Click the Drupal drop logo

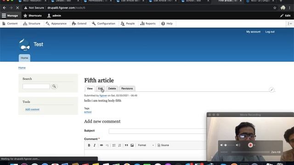pyautogui.click(x=24, y=45)
